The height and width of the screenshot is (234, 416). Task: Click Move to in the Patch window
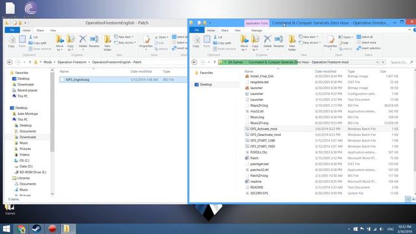60,43
